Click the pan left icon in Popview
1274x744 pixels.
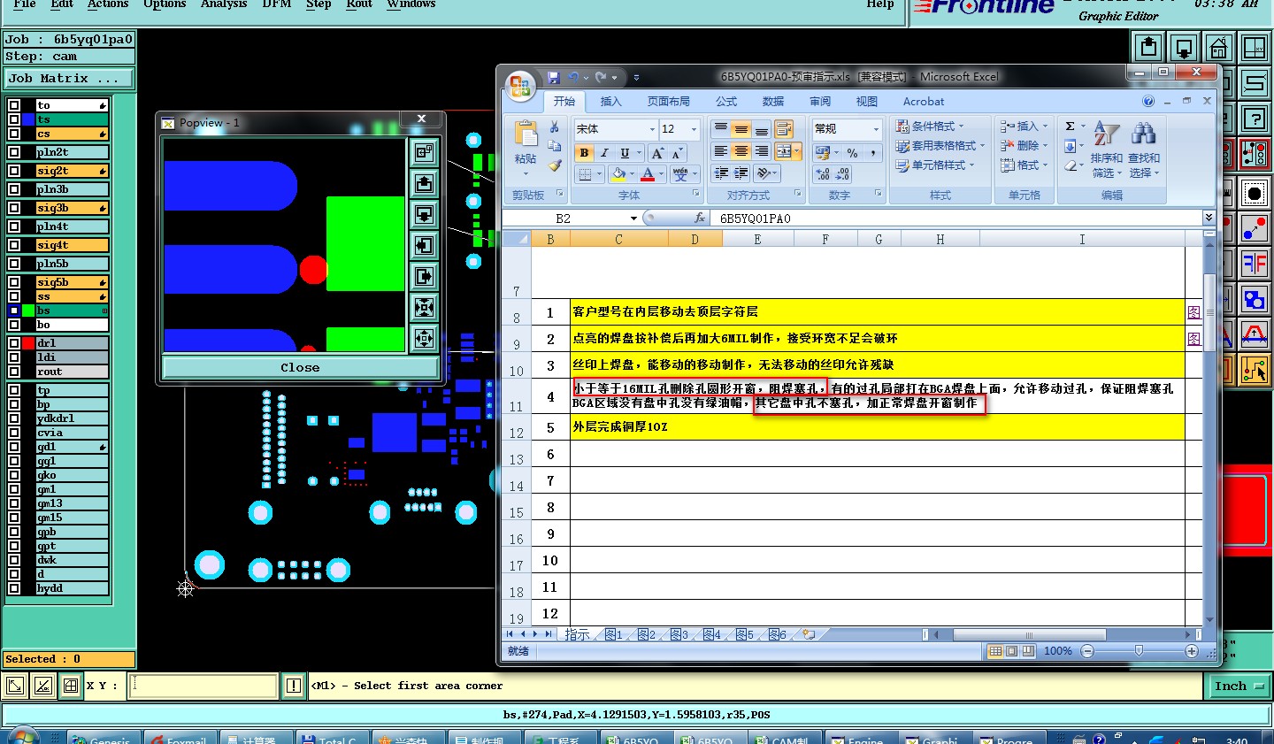[x=425, y=245]
